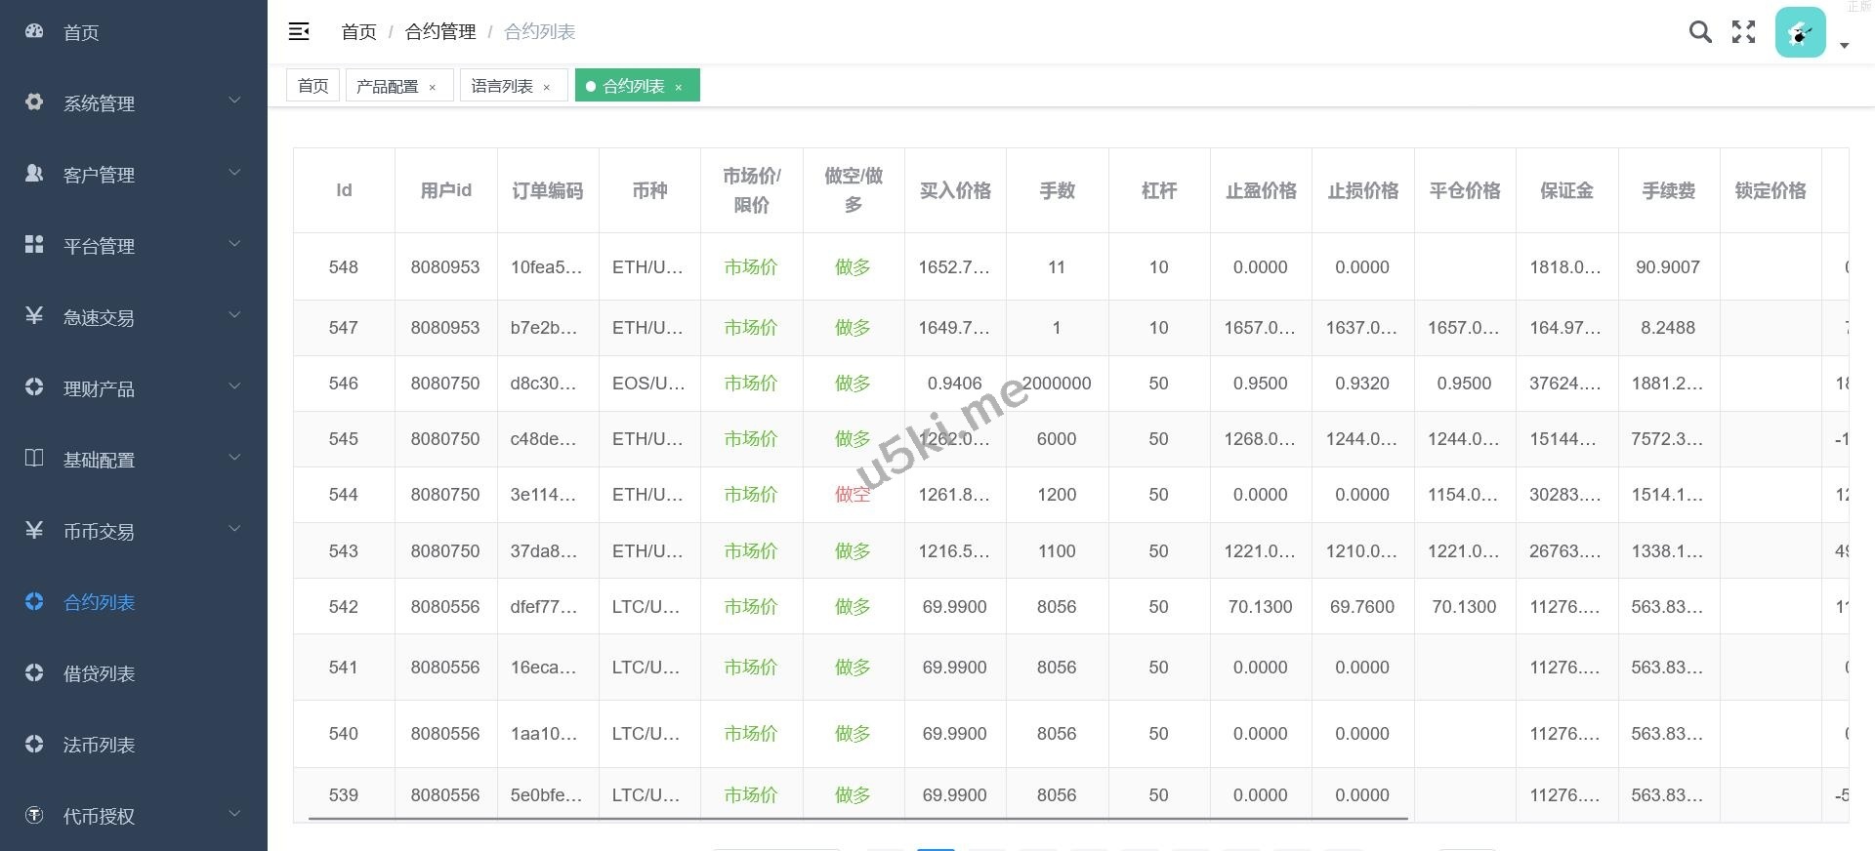Click the table horizontal scrollbar
This screenshot has height=851, width=1875.
857,818
